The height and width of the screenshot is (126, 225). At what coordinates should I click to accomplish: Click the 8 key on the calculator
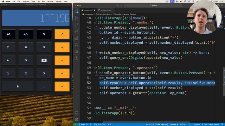click(26, 47)
